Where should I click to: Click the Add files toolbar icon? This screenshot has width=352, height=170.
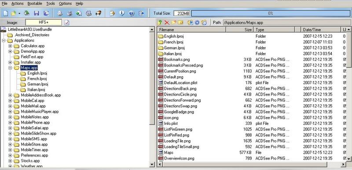coord(112,13)
